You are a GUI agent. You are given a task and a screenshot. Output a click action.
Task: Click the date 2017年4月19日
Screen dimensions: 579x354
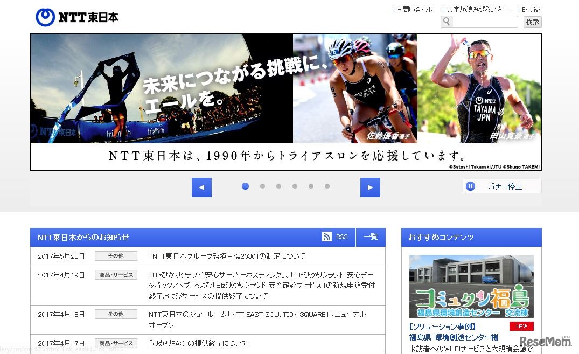click(x=61, y=275)
